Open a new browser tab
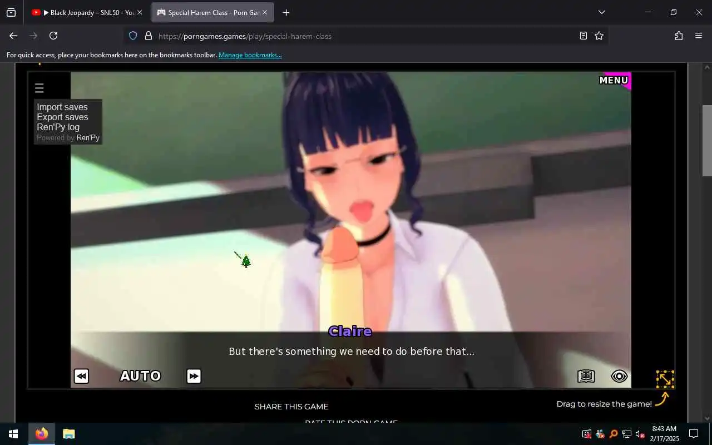 [286, 12]
